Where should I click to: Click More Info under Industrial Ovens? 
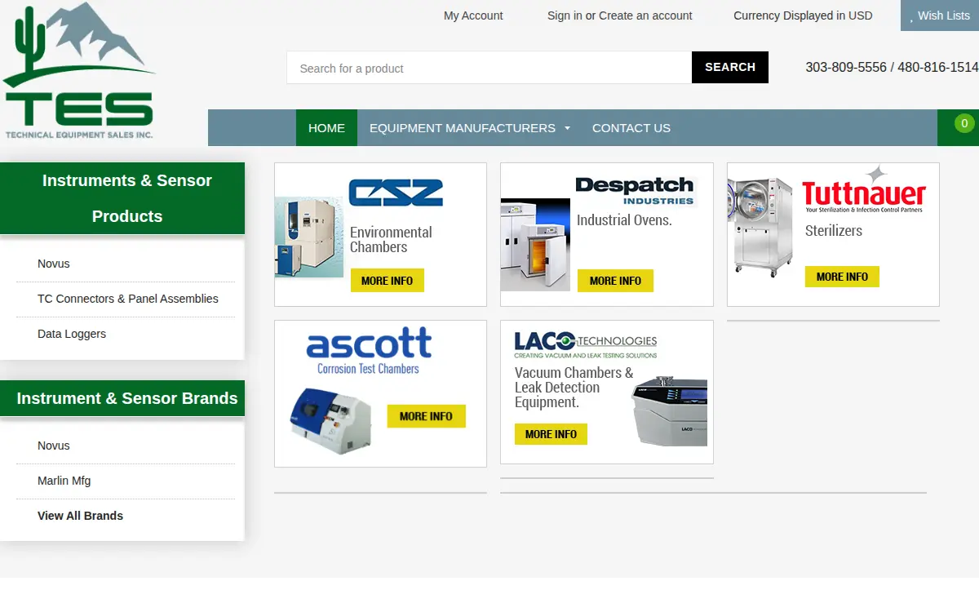click(615, 281)
